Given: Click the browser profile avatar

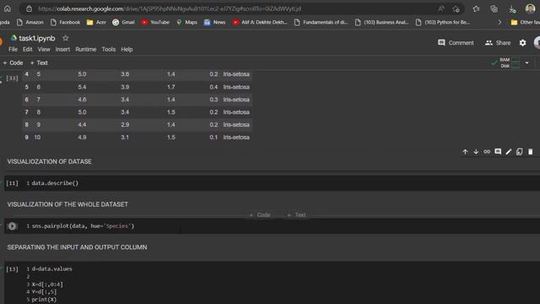Looking at the screenshot, I should (x=531, y=8).
